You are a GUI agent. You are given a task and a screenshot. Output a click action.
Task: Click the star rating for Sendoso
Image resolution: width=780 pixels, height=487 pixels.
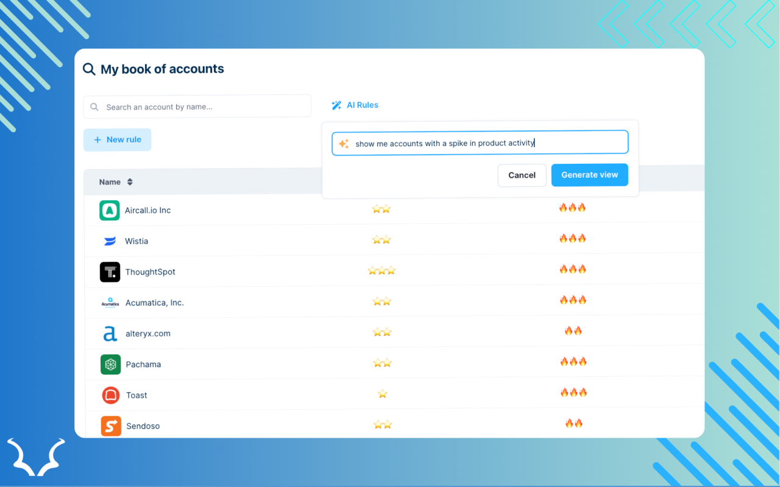[x=382, y=425]
